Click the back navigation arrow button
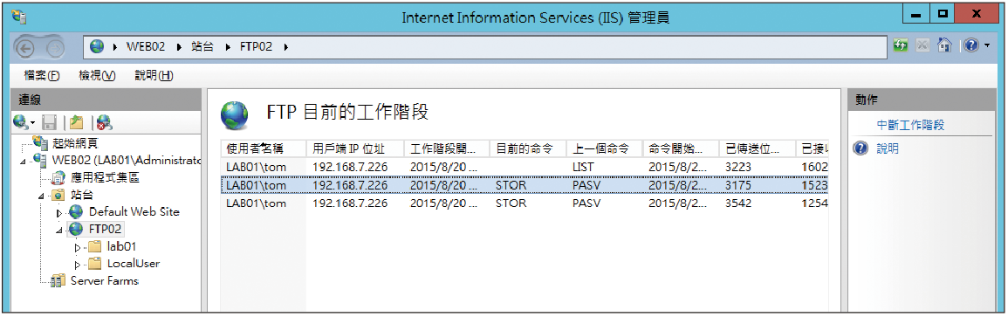The image size is (1008, 317). [x=26, y=47]
